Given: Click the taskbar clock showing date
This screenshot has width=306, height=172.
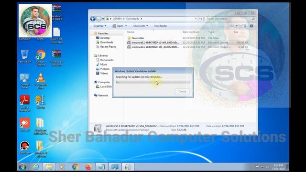Looking at the screenshot, I should (278, 167).
